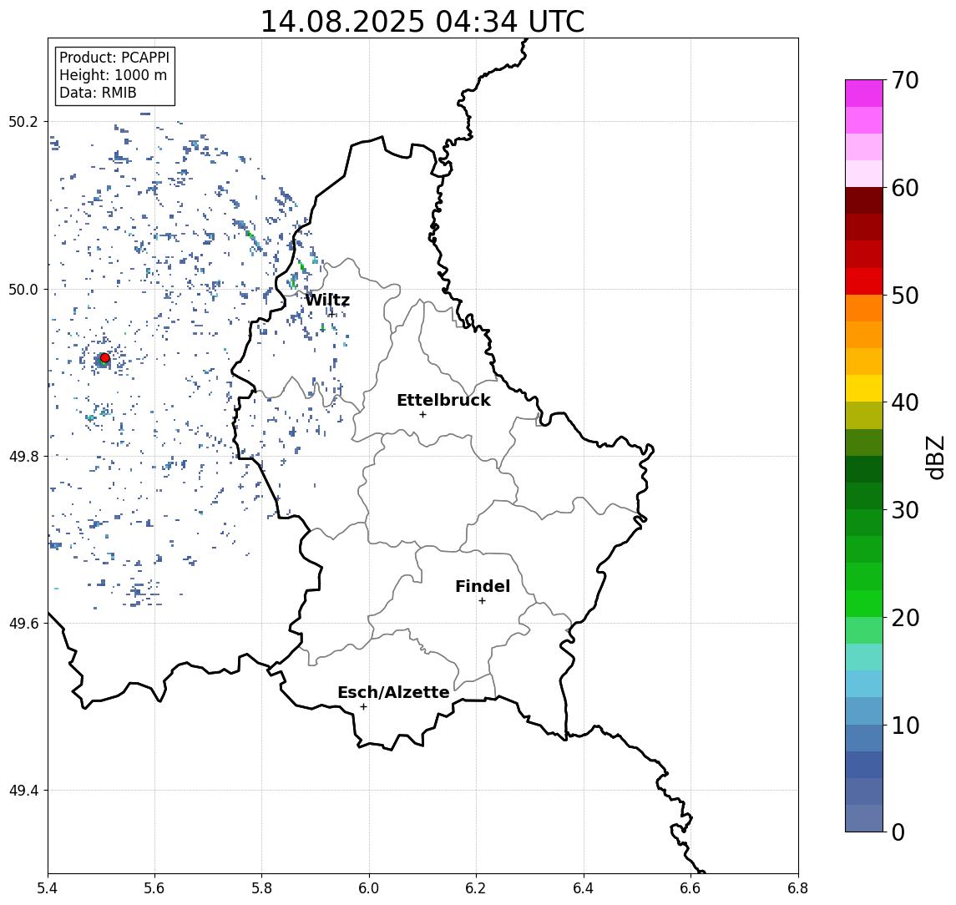Screen dimensions: 956x905
Task: Click the Esch/Alzette city label
Action: [x=393, y=692]
